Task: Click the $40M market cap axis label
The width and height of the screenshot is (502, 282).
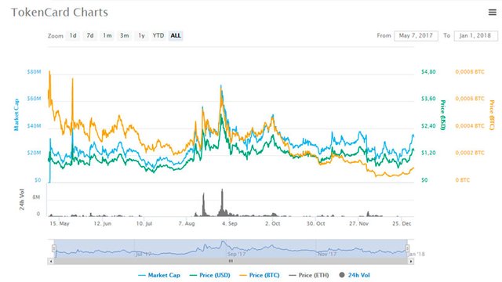Action: tap(34, 126)
